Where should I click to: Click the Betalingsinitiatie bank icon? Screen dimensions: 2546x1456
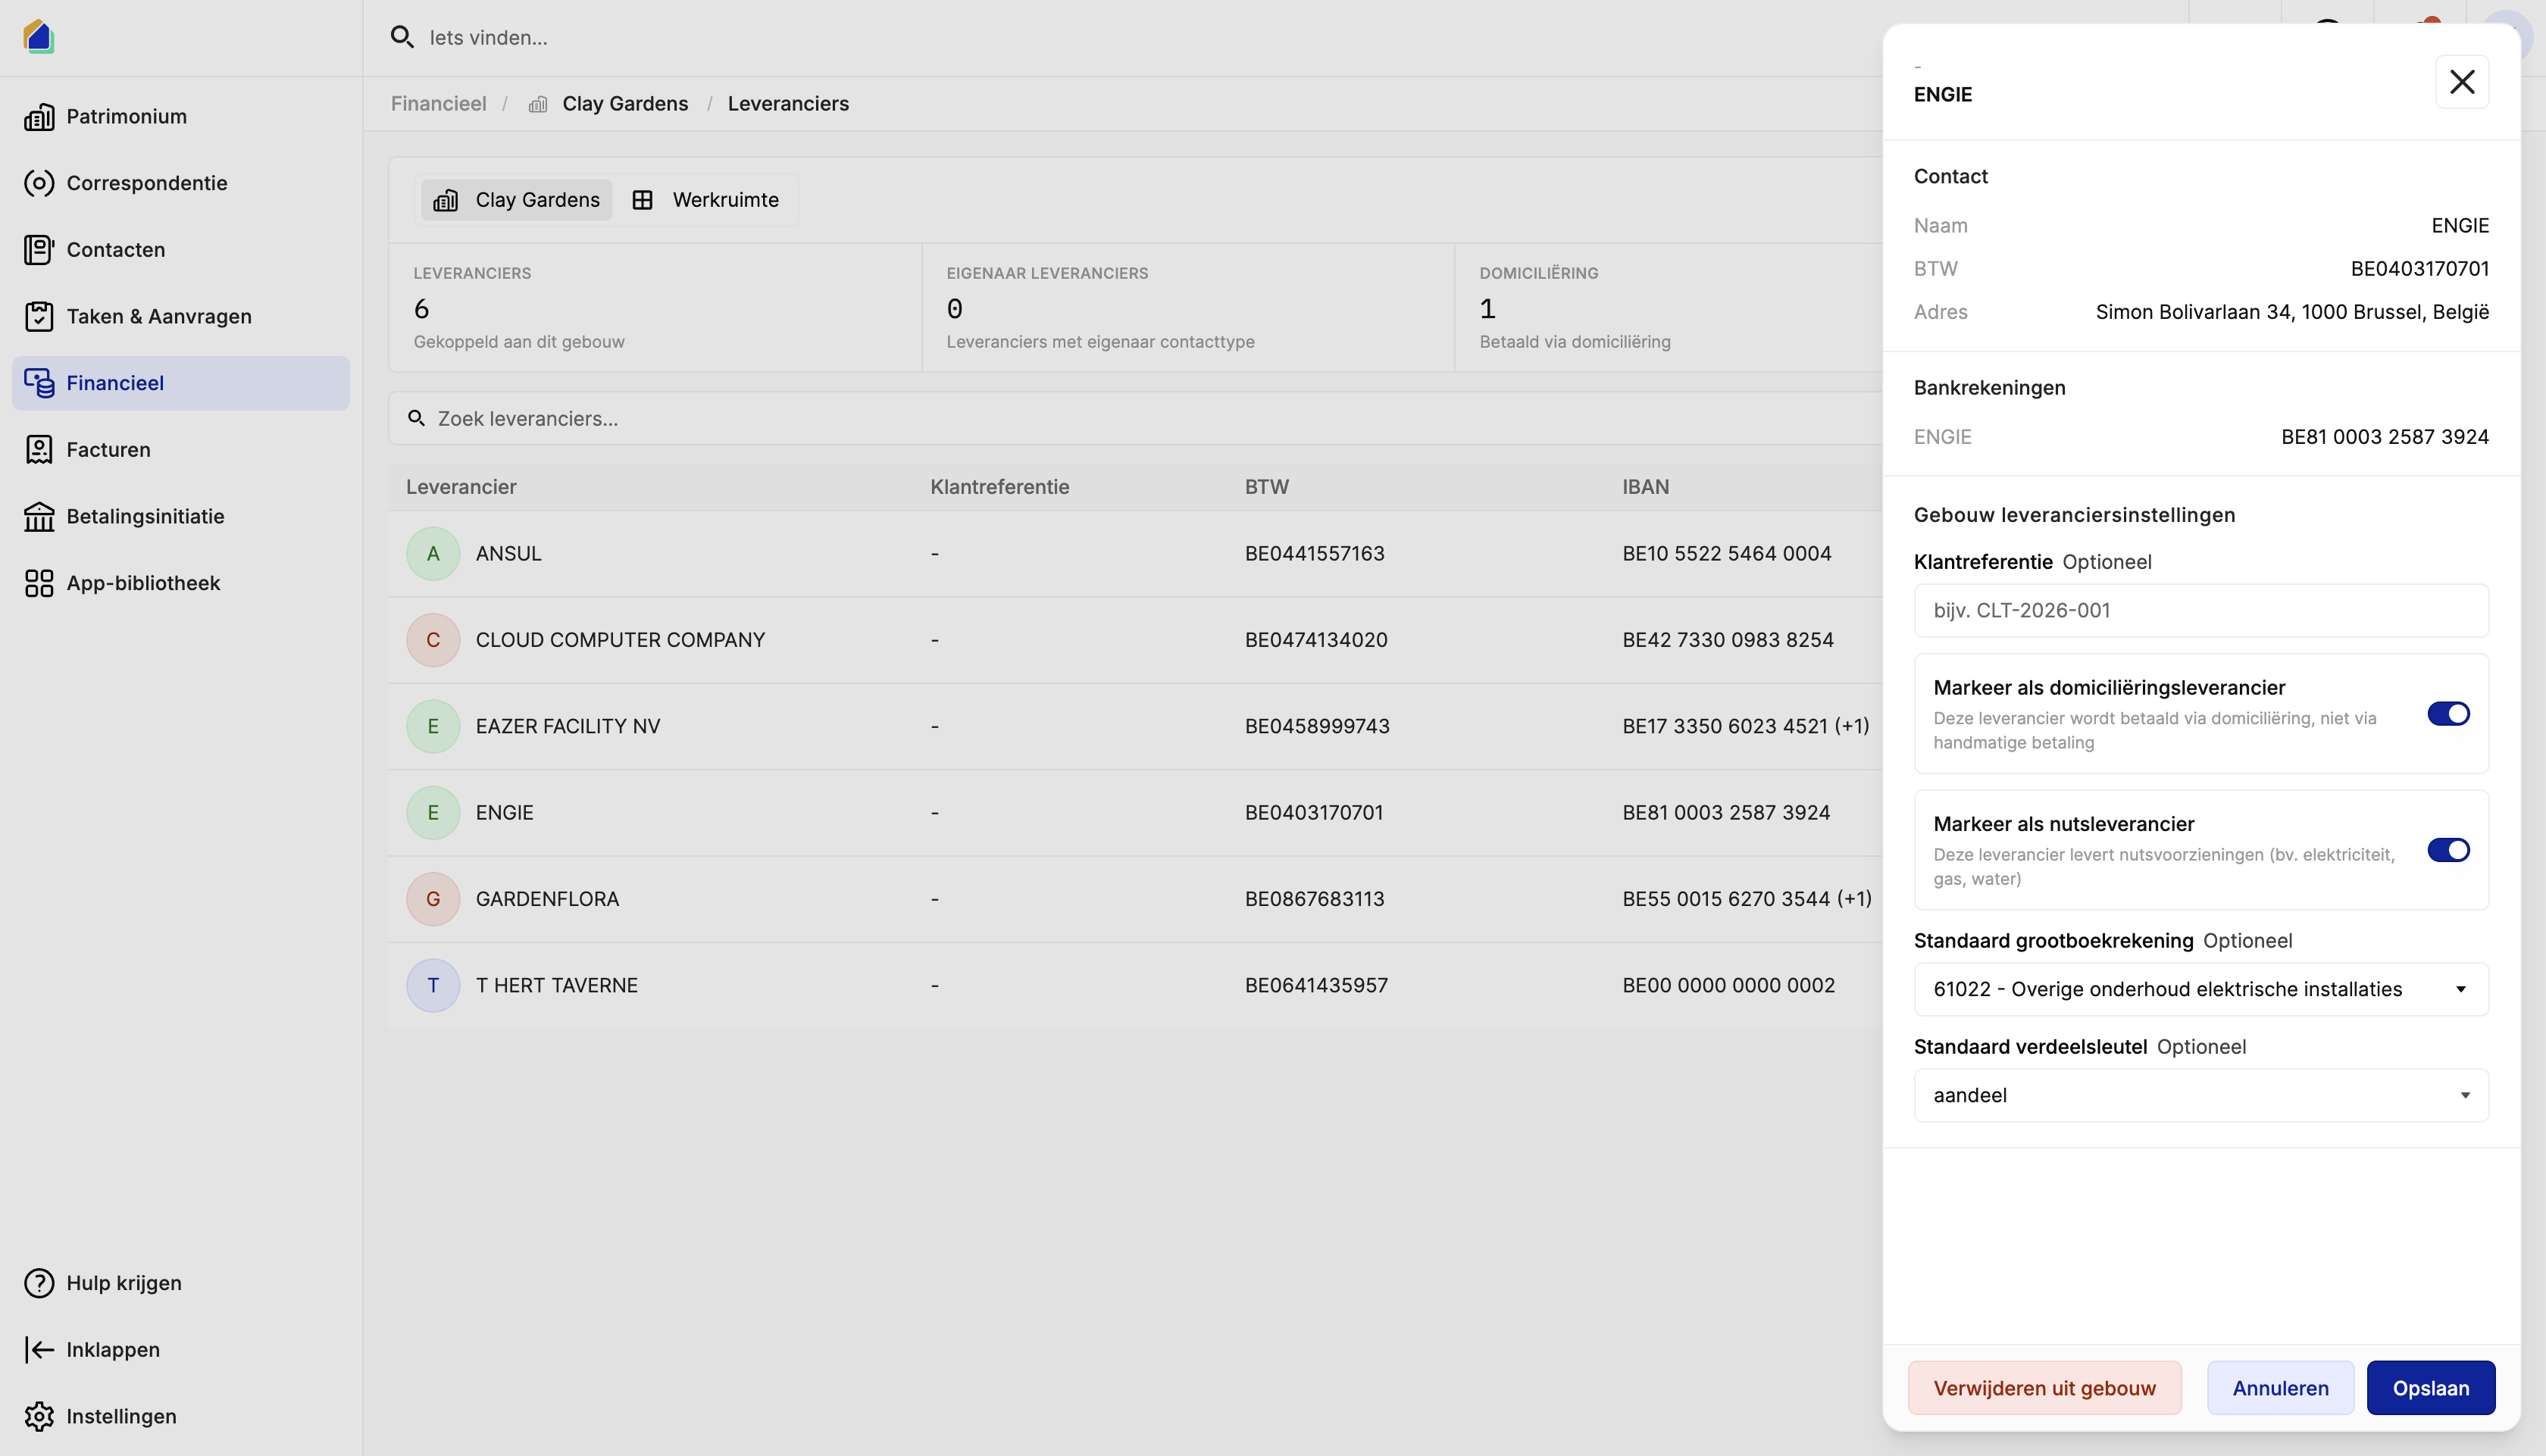click(39, 516)
